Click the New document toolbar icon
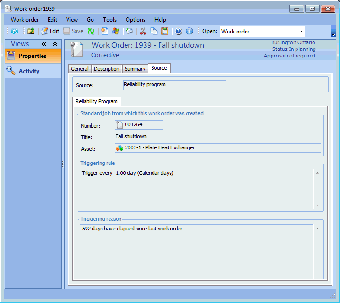340x303 pixels. point(104,31)
